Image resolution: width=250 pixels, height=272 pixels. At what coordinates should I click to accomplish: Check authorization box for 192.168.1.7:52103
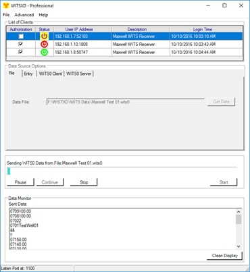point(21,36)
